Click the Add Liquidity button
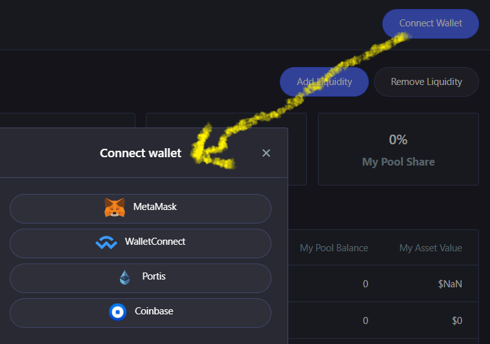The height and width of the screenshot is (344, 490). click(324, 82)
